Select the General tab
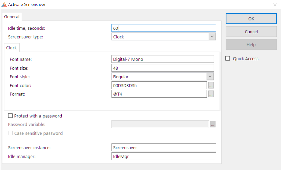 pos(12,17)
